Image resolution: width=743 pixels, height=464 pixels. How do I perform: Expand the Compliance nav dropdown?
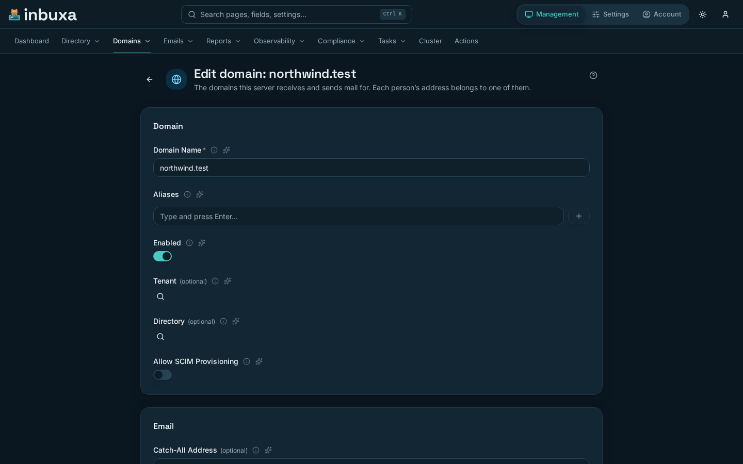pos(342,41)
